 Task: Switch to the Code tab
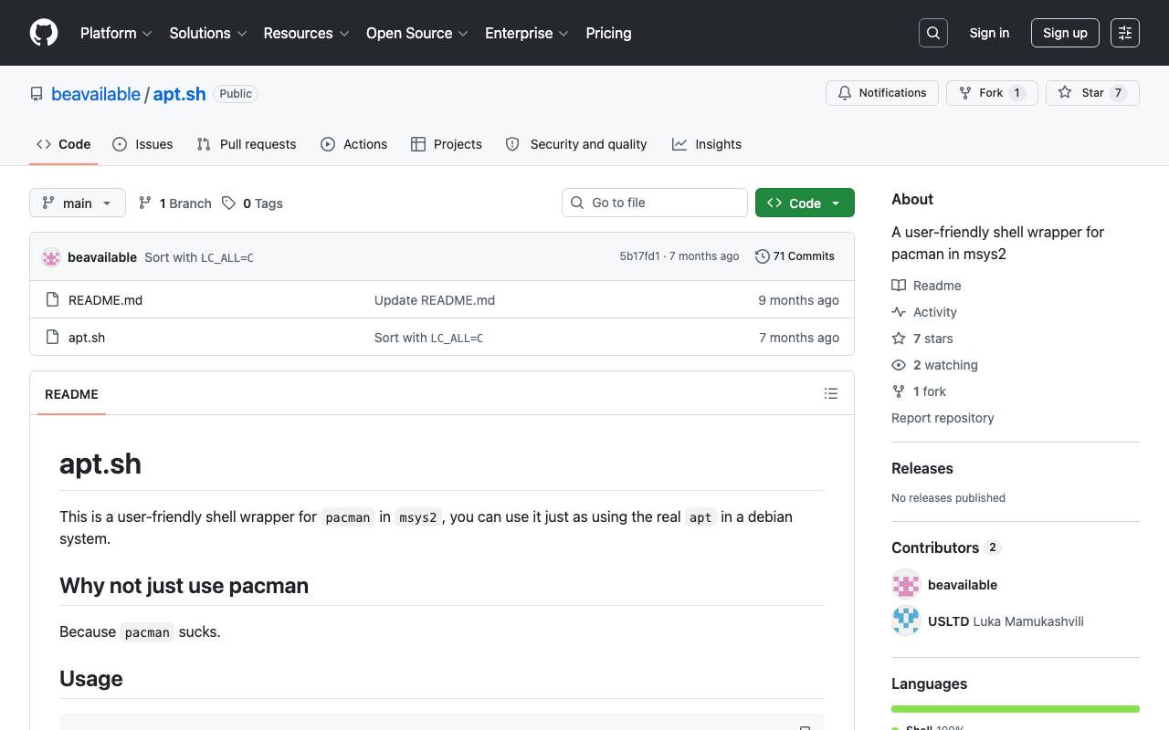pos(64,144)
